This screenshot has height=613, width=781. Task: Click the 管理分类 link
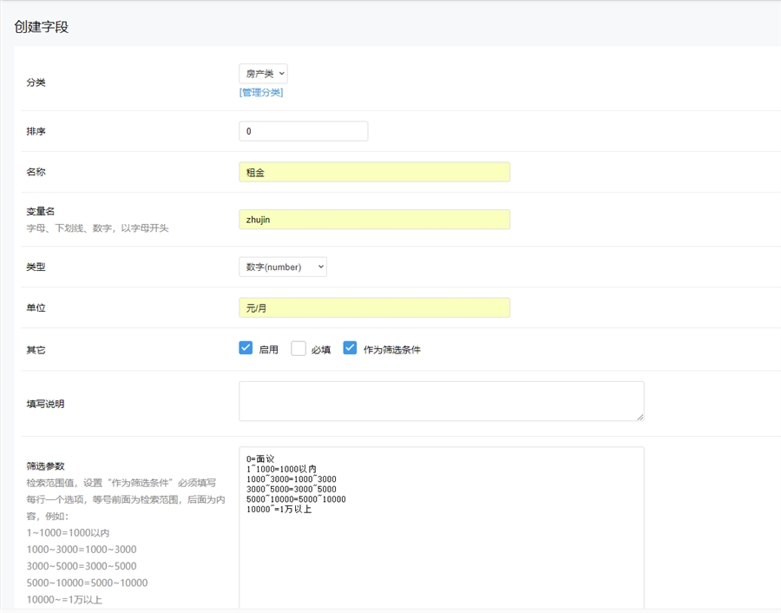click(x=261, y=92)
